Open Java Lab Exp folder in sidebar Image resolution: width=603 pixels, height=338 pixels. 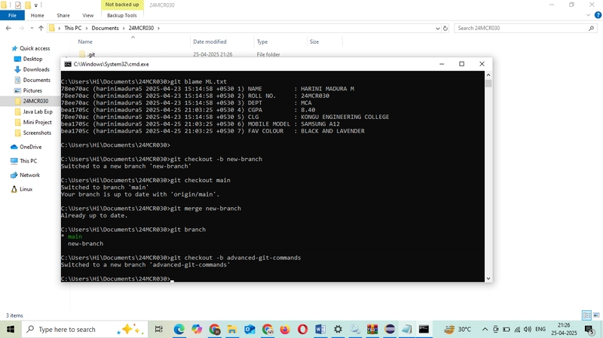coord(33,111)
